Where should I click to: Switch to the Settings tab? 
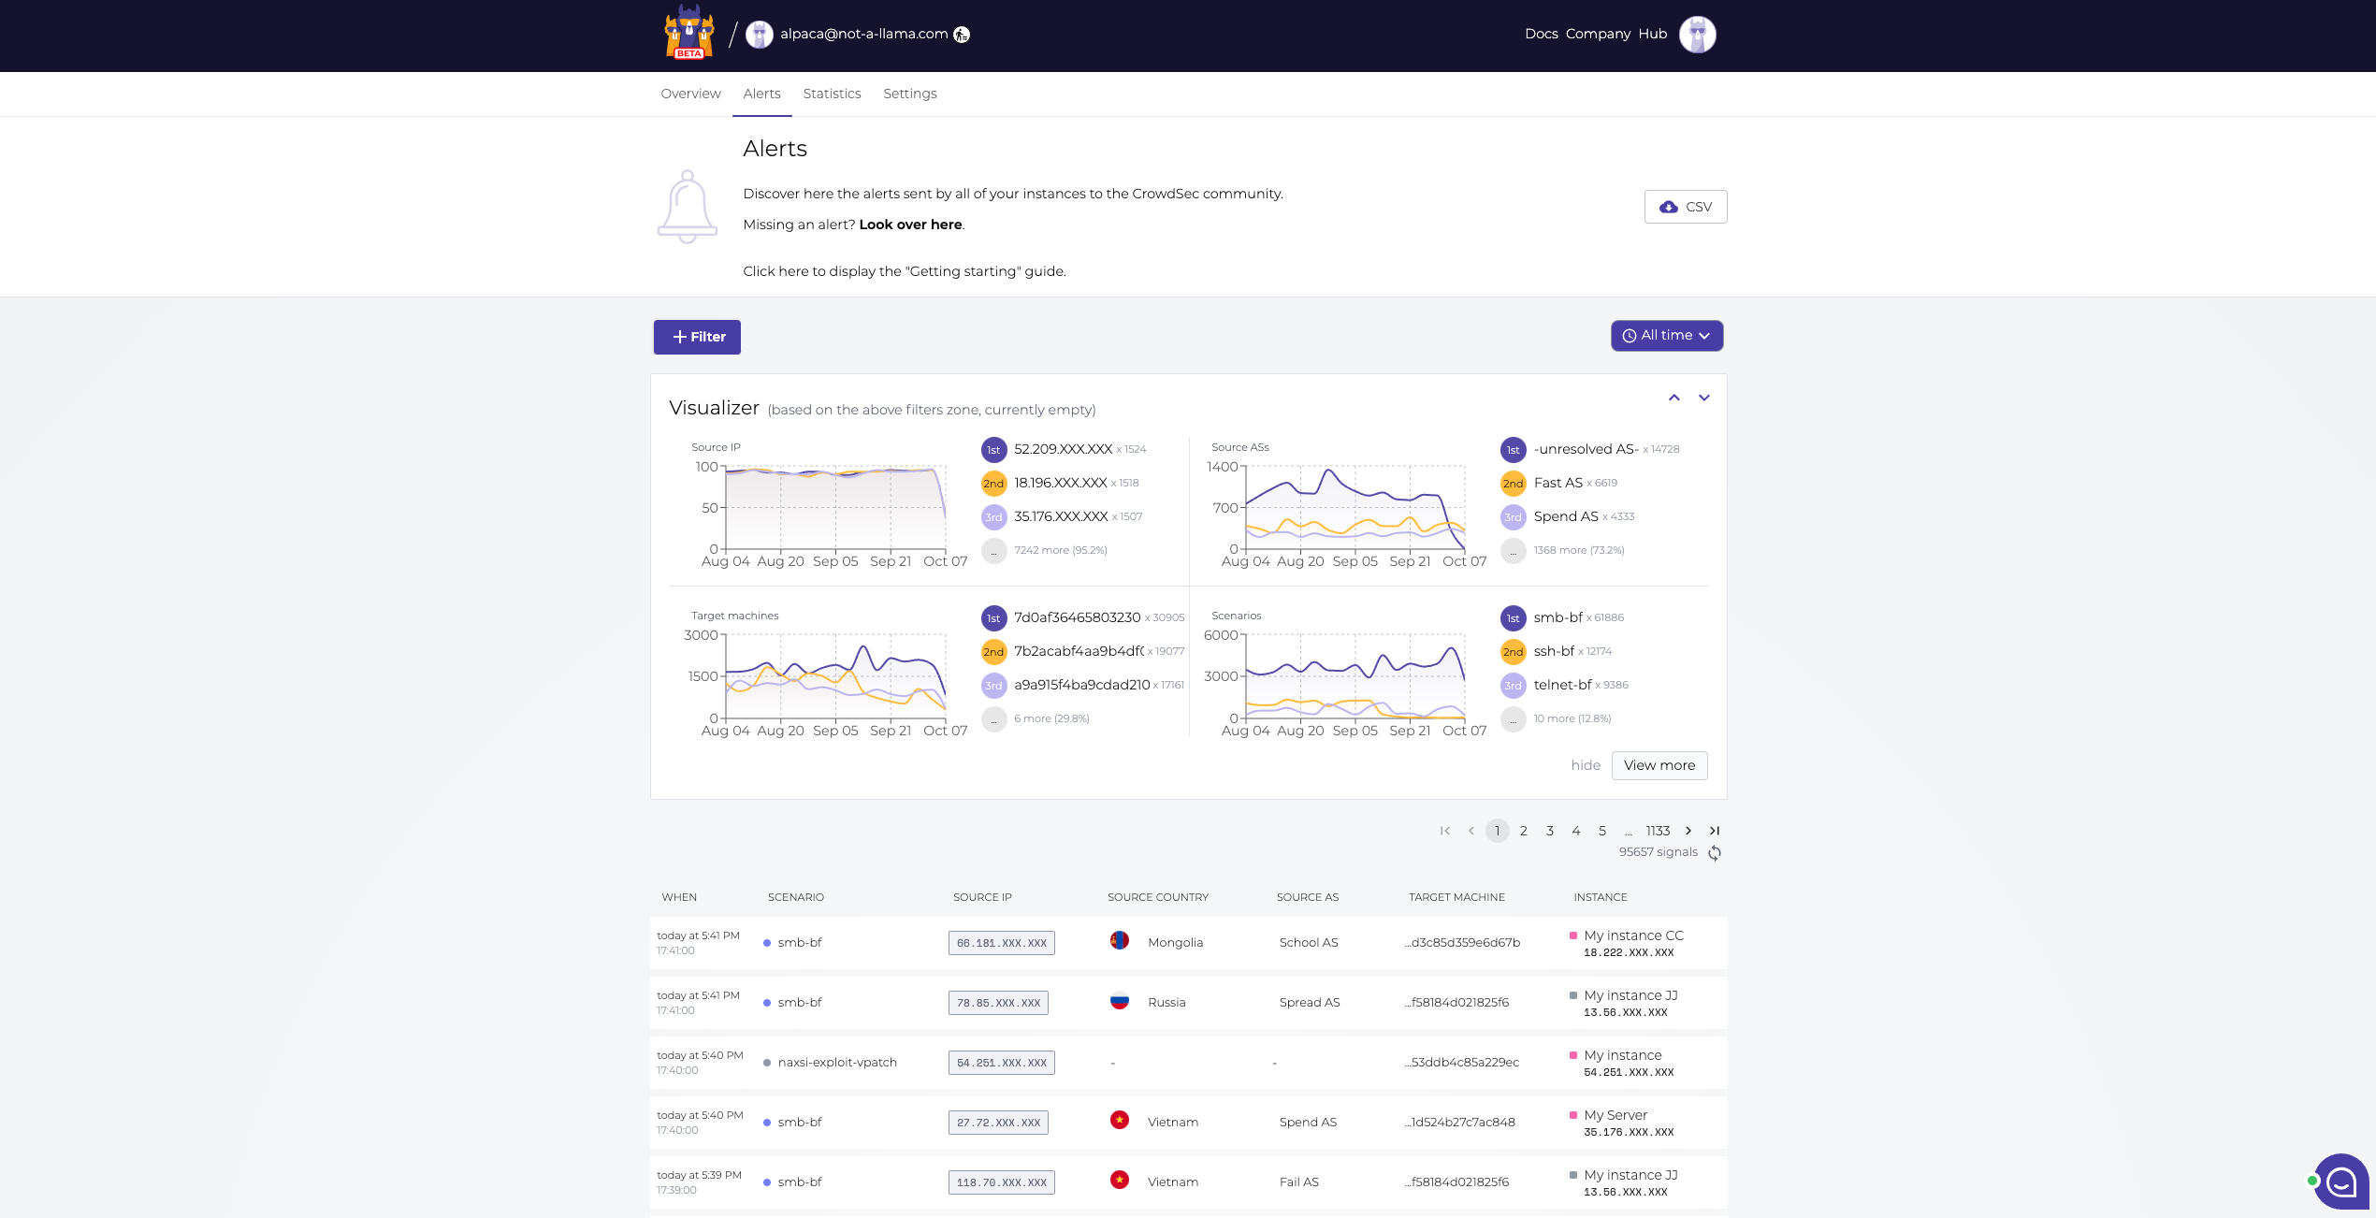pyautogui.click(x=909, y=94)
